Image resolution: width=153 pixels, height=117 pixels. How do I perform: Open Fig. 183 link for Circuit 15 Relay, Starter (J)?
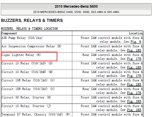click(134, 110)
